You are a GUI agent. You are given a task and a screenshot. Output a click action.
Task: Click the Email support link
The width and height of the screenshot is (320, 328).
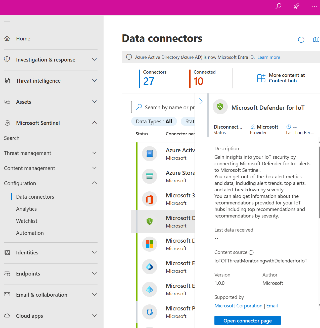click(272, 306)
